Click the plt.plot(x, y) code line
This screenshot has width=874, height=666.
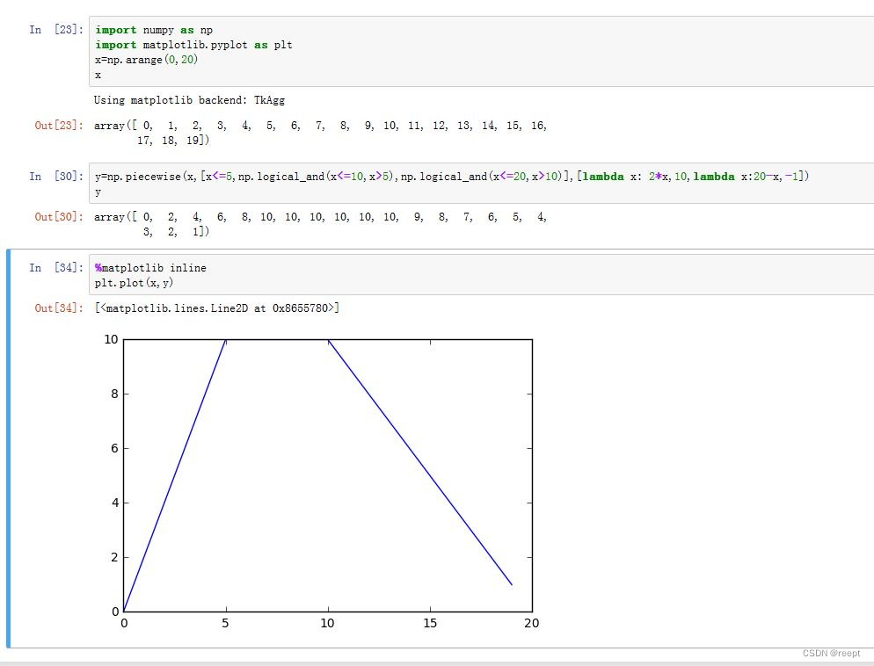(133, 283)
